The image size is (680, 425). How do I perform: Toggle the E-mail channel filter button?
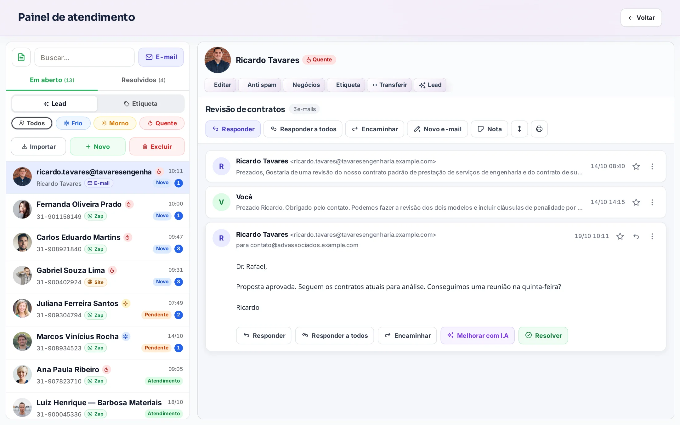pyautogui.click(x=161, y=57)
